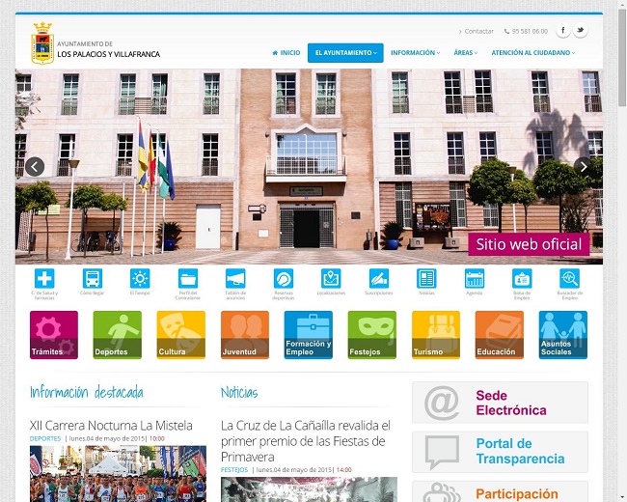Show the next slideshow image
The image size is (627, 502).
pyautogui.click(x=583, y=166)
